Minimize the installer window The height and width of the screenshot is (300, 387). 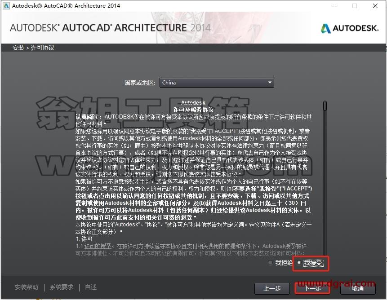tap(334, 6)
